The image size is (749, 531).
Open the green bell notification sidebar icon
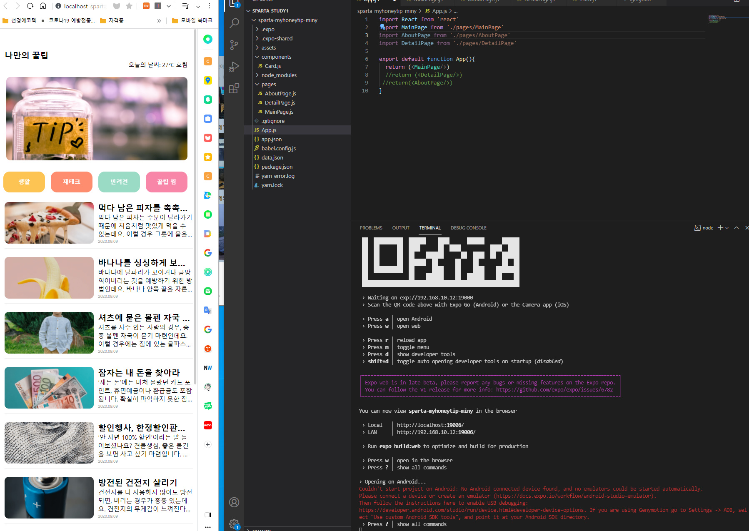tap(208, 100)
